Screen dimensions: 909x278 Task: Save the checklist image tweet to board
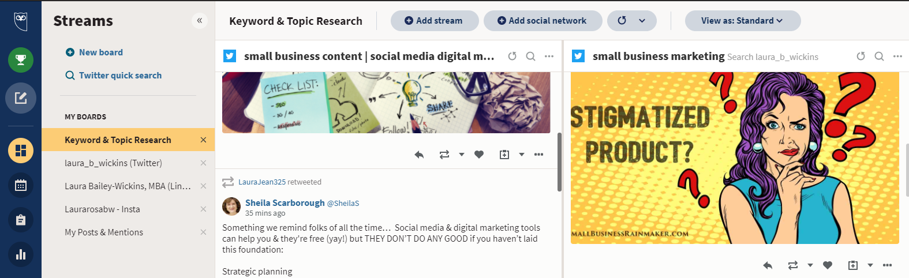504,155
